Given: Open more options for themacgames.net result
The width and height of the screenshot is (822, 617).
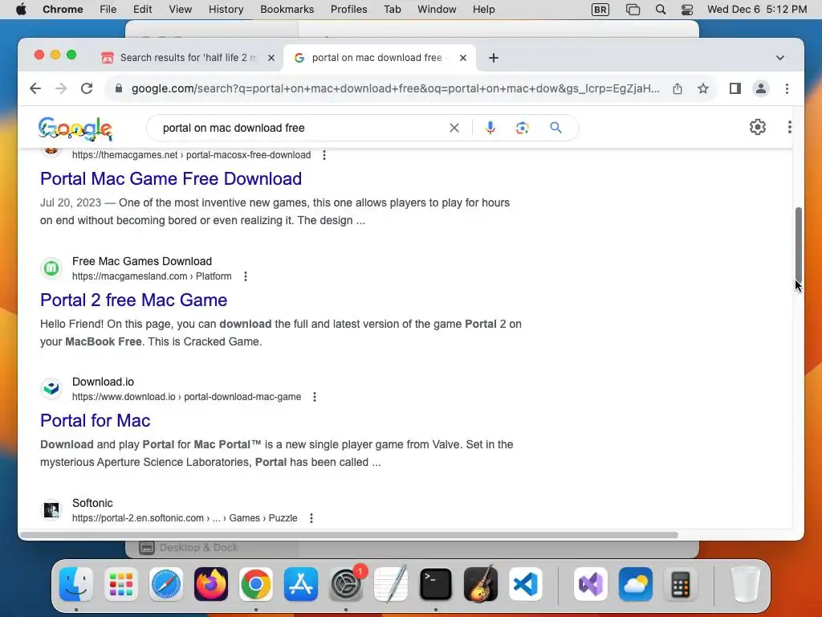Looking at the screenshot, I should tap(324, 155).
